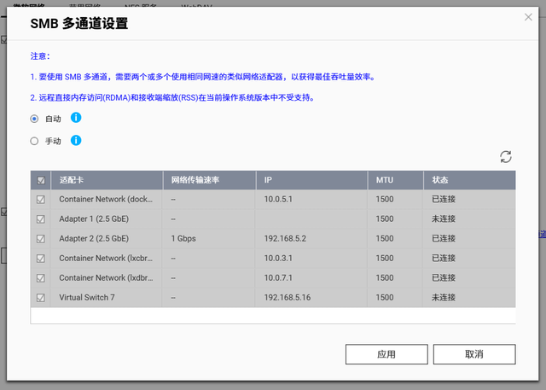Select the Adapter 2 row IP 192.168.5.2
546x390 pixels.
[x=285, y=239]
